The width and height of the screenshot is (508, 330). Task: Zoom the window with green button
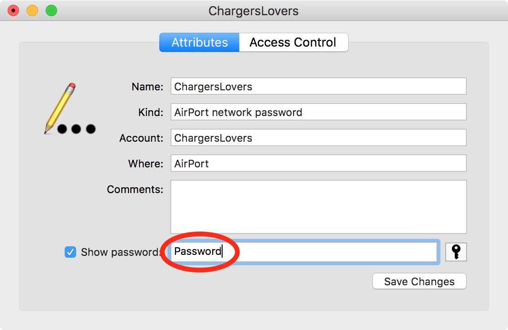tap(51, 10)
